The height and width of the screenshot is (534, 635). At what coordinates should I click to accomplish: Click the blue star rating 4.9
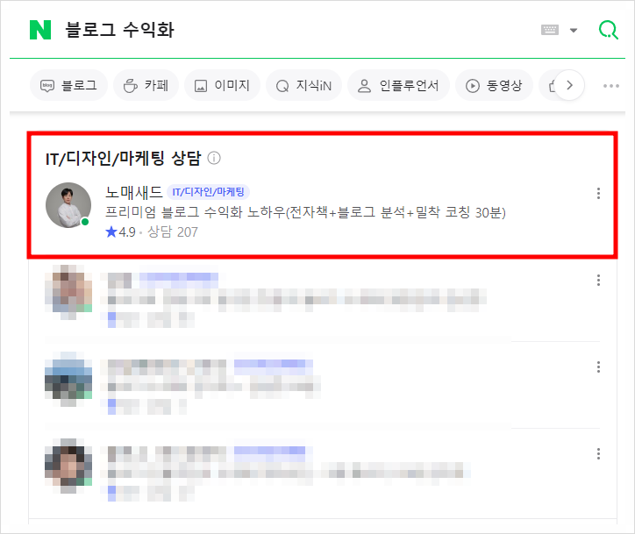tap(120, 232)
